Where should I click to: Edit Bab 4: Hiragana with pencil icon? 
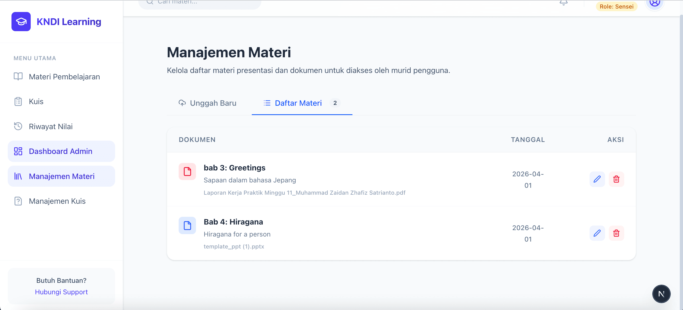coord(597,233)
